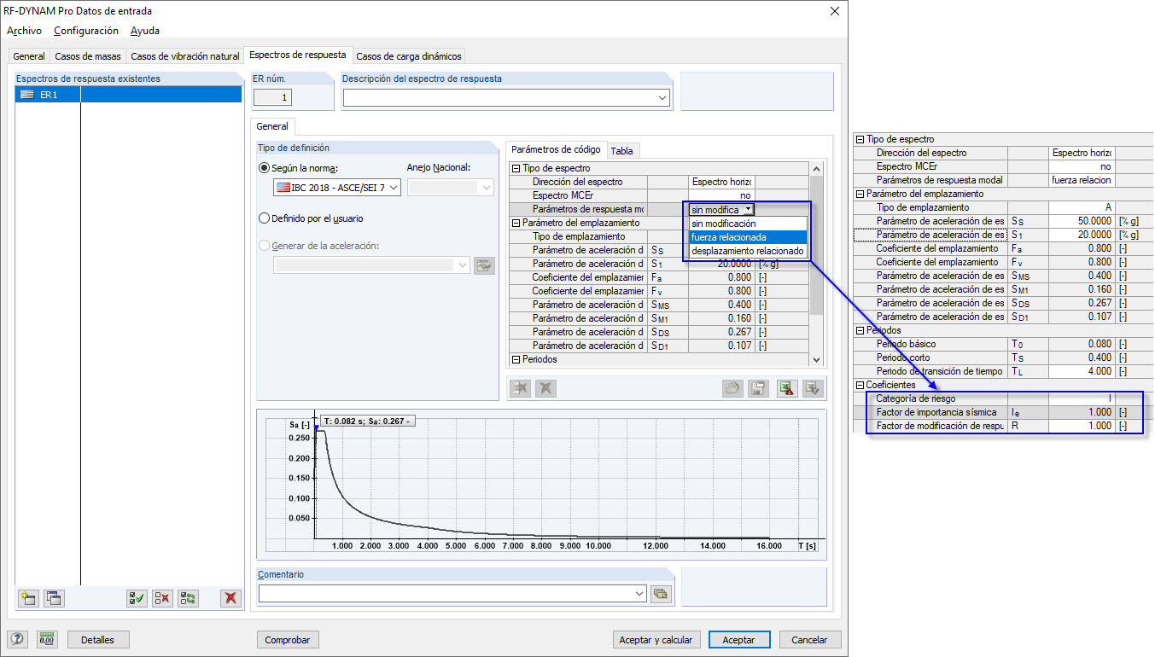
Task: Collapse Parámetro del emplazamiento group
Action: click(516, 223)
